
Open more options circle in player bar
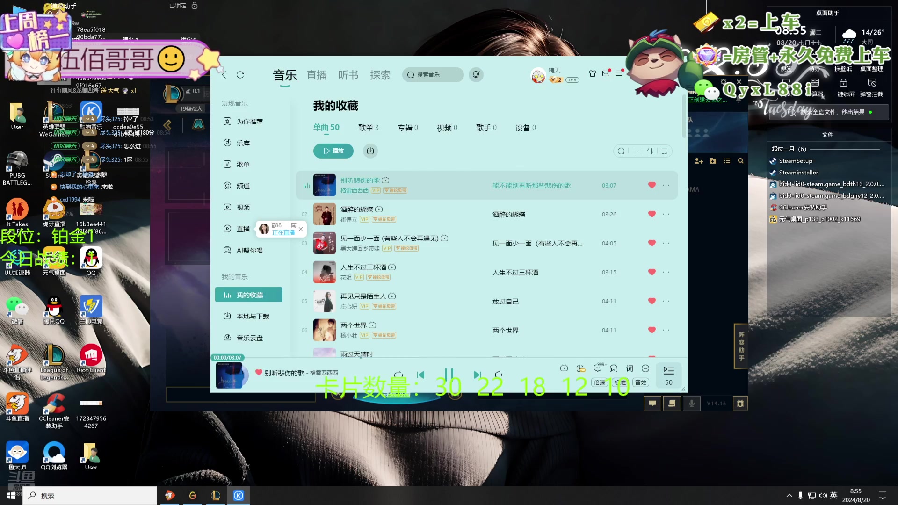pyautogui.click(x=645, y=368)
